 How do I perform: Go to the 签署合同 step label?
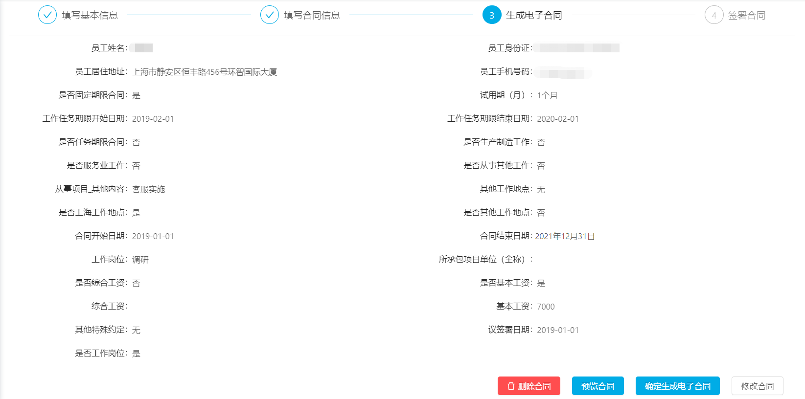(747, 15)
